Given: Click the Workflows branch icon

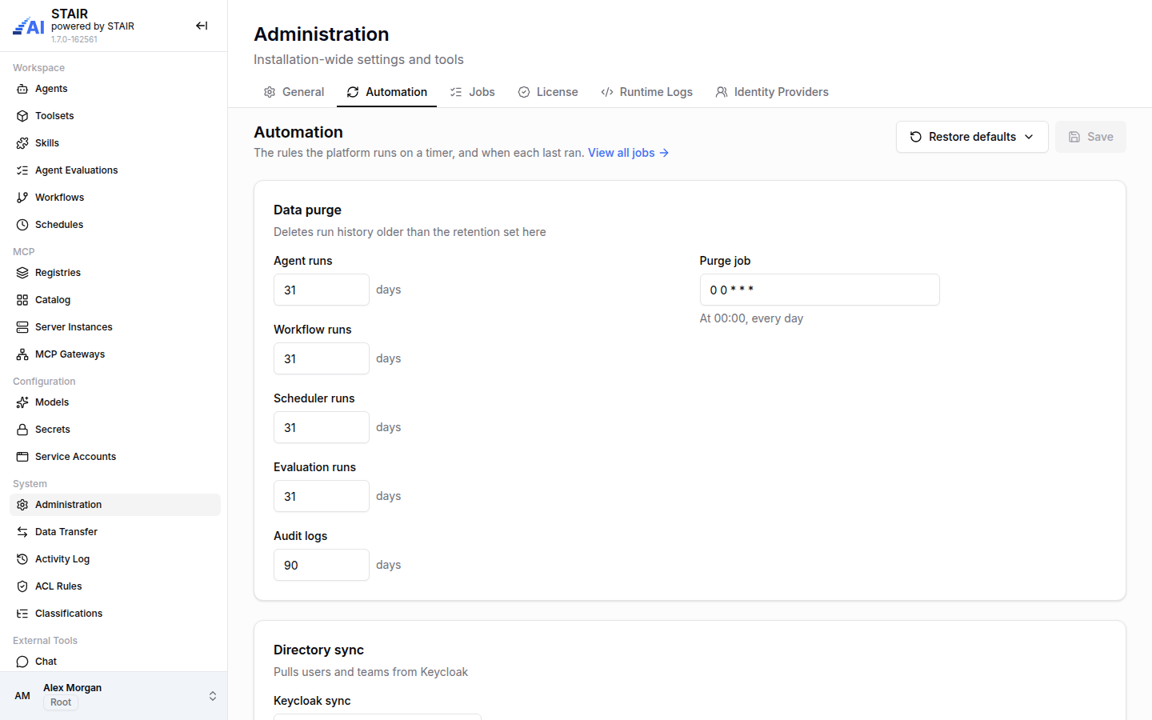Looking at the screenshot, I should coord(22,198).
